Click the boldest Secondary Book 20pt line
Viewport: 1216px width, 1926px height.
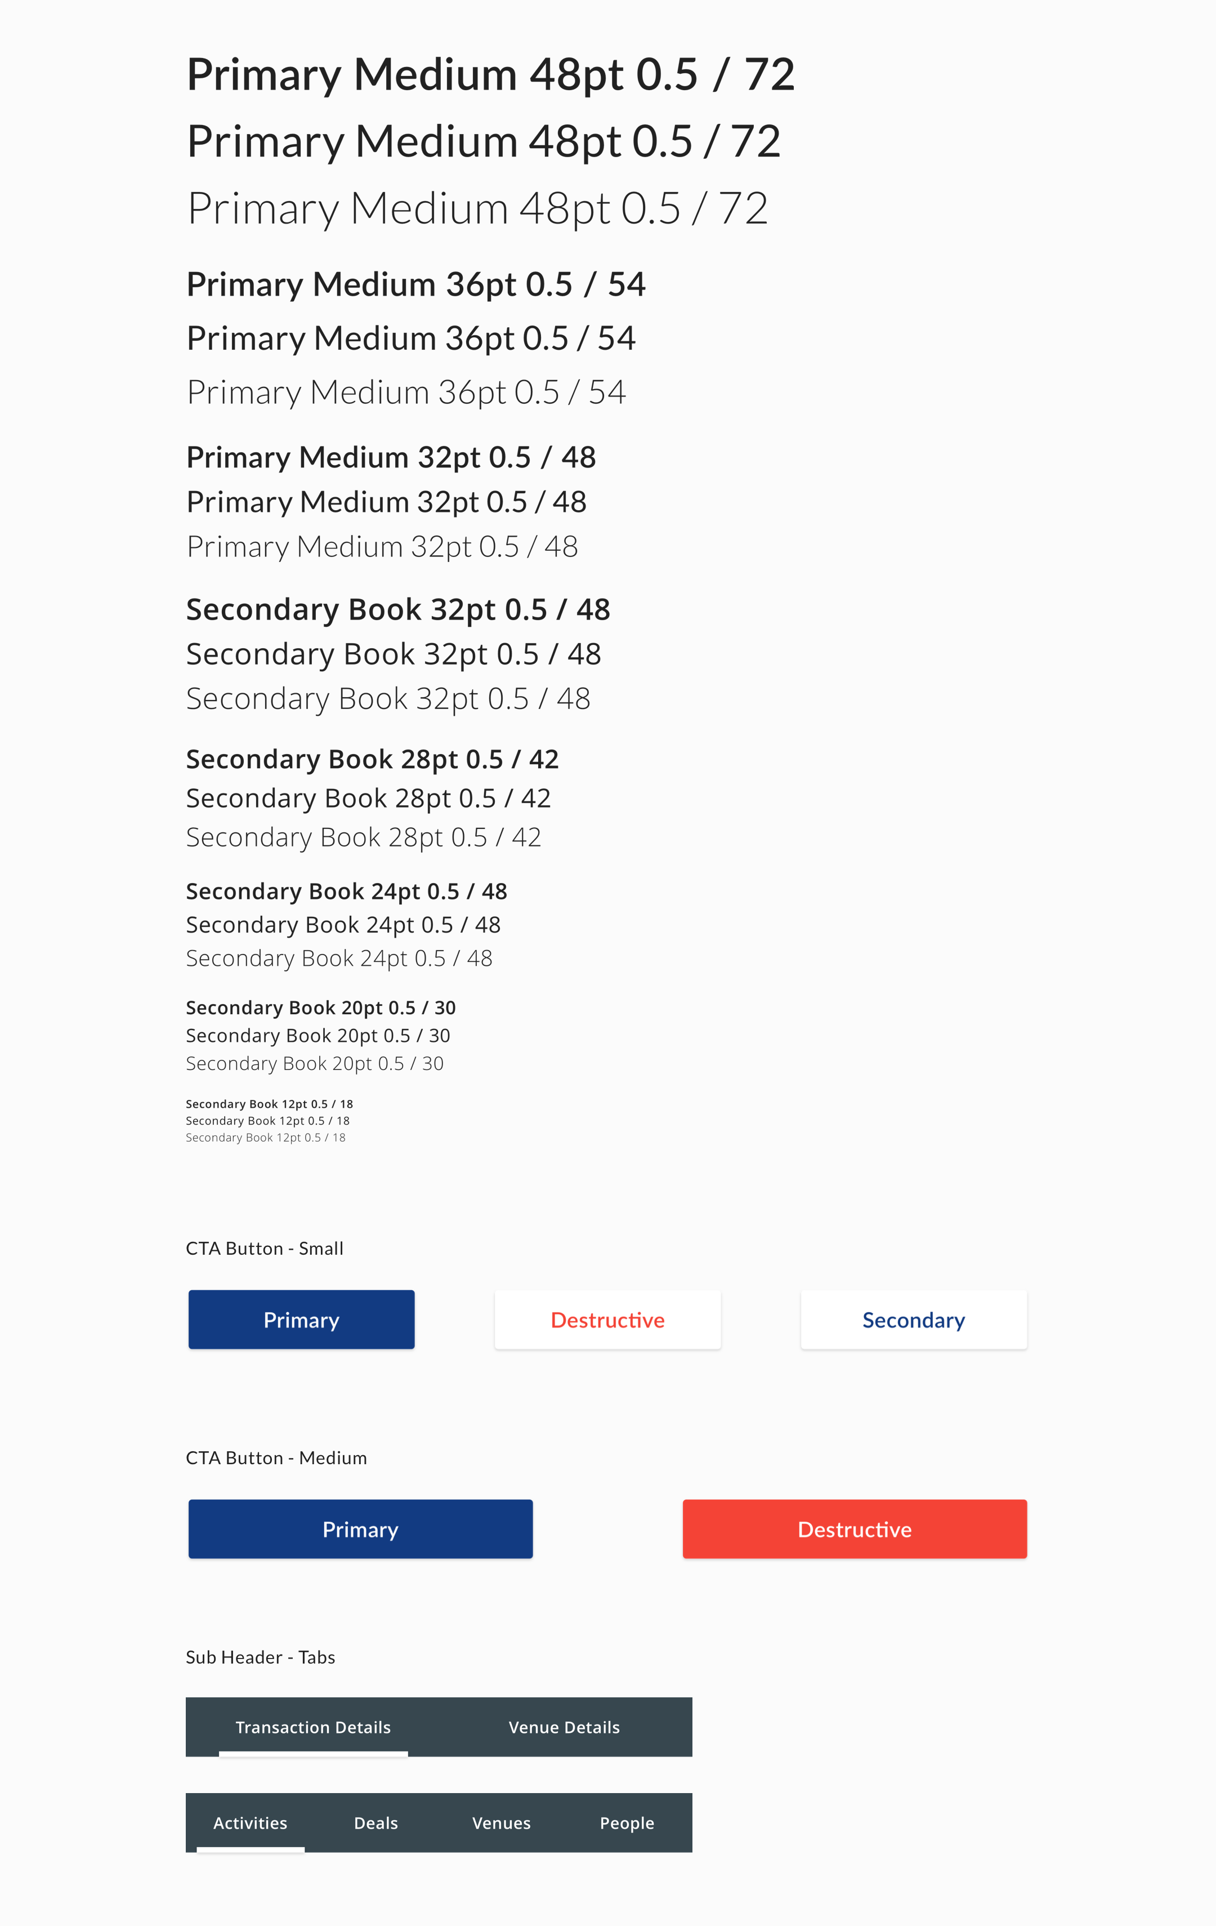coord(320,1008)
